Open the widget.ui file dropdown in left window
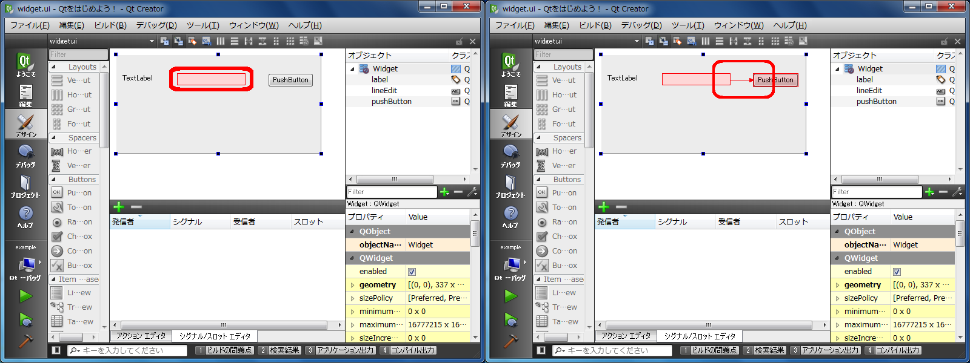The width and height of the screenshot is (970, 363). tap(152, 41)
